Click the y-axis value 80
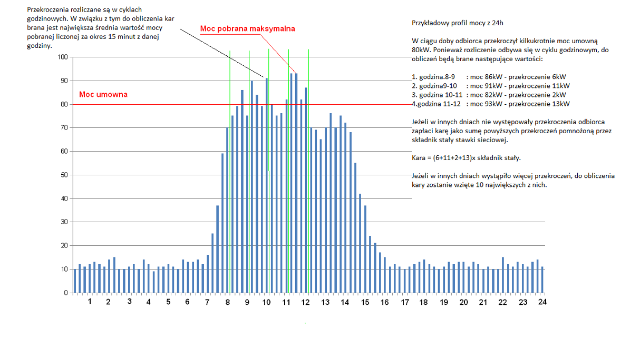This screenshot has height=349, width=640. (65, 104)
